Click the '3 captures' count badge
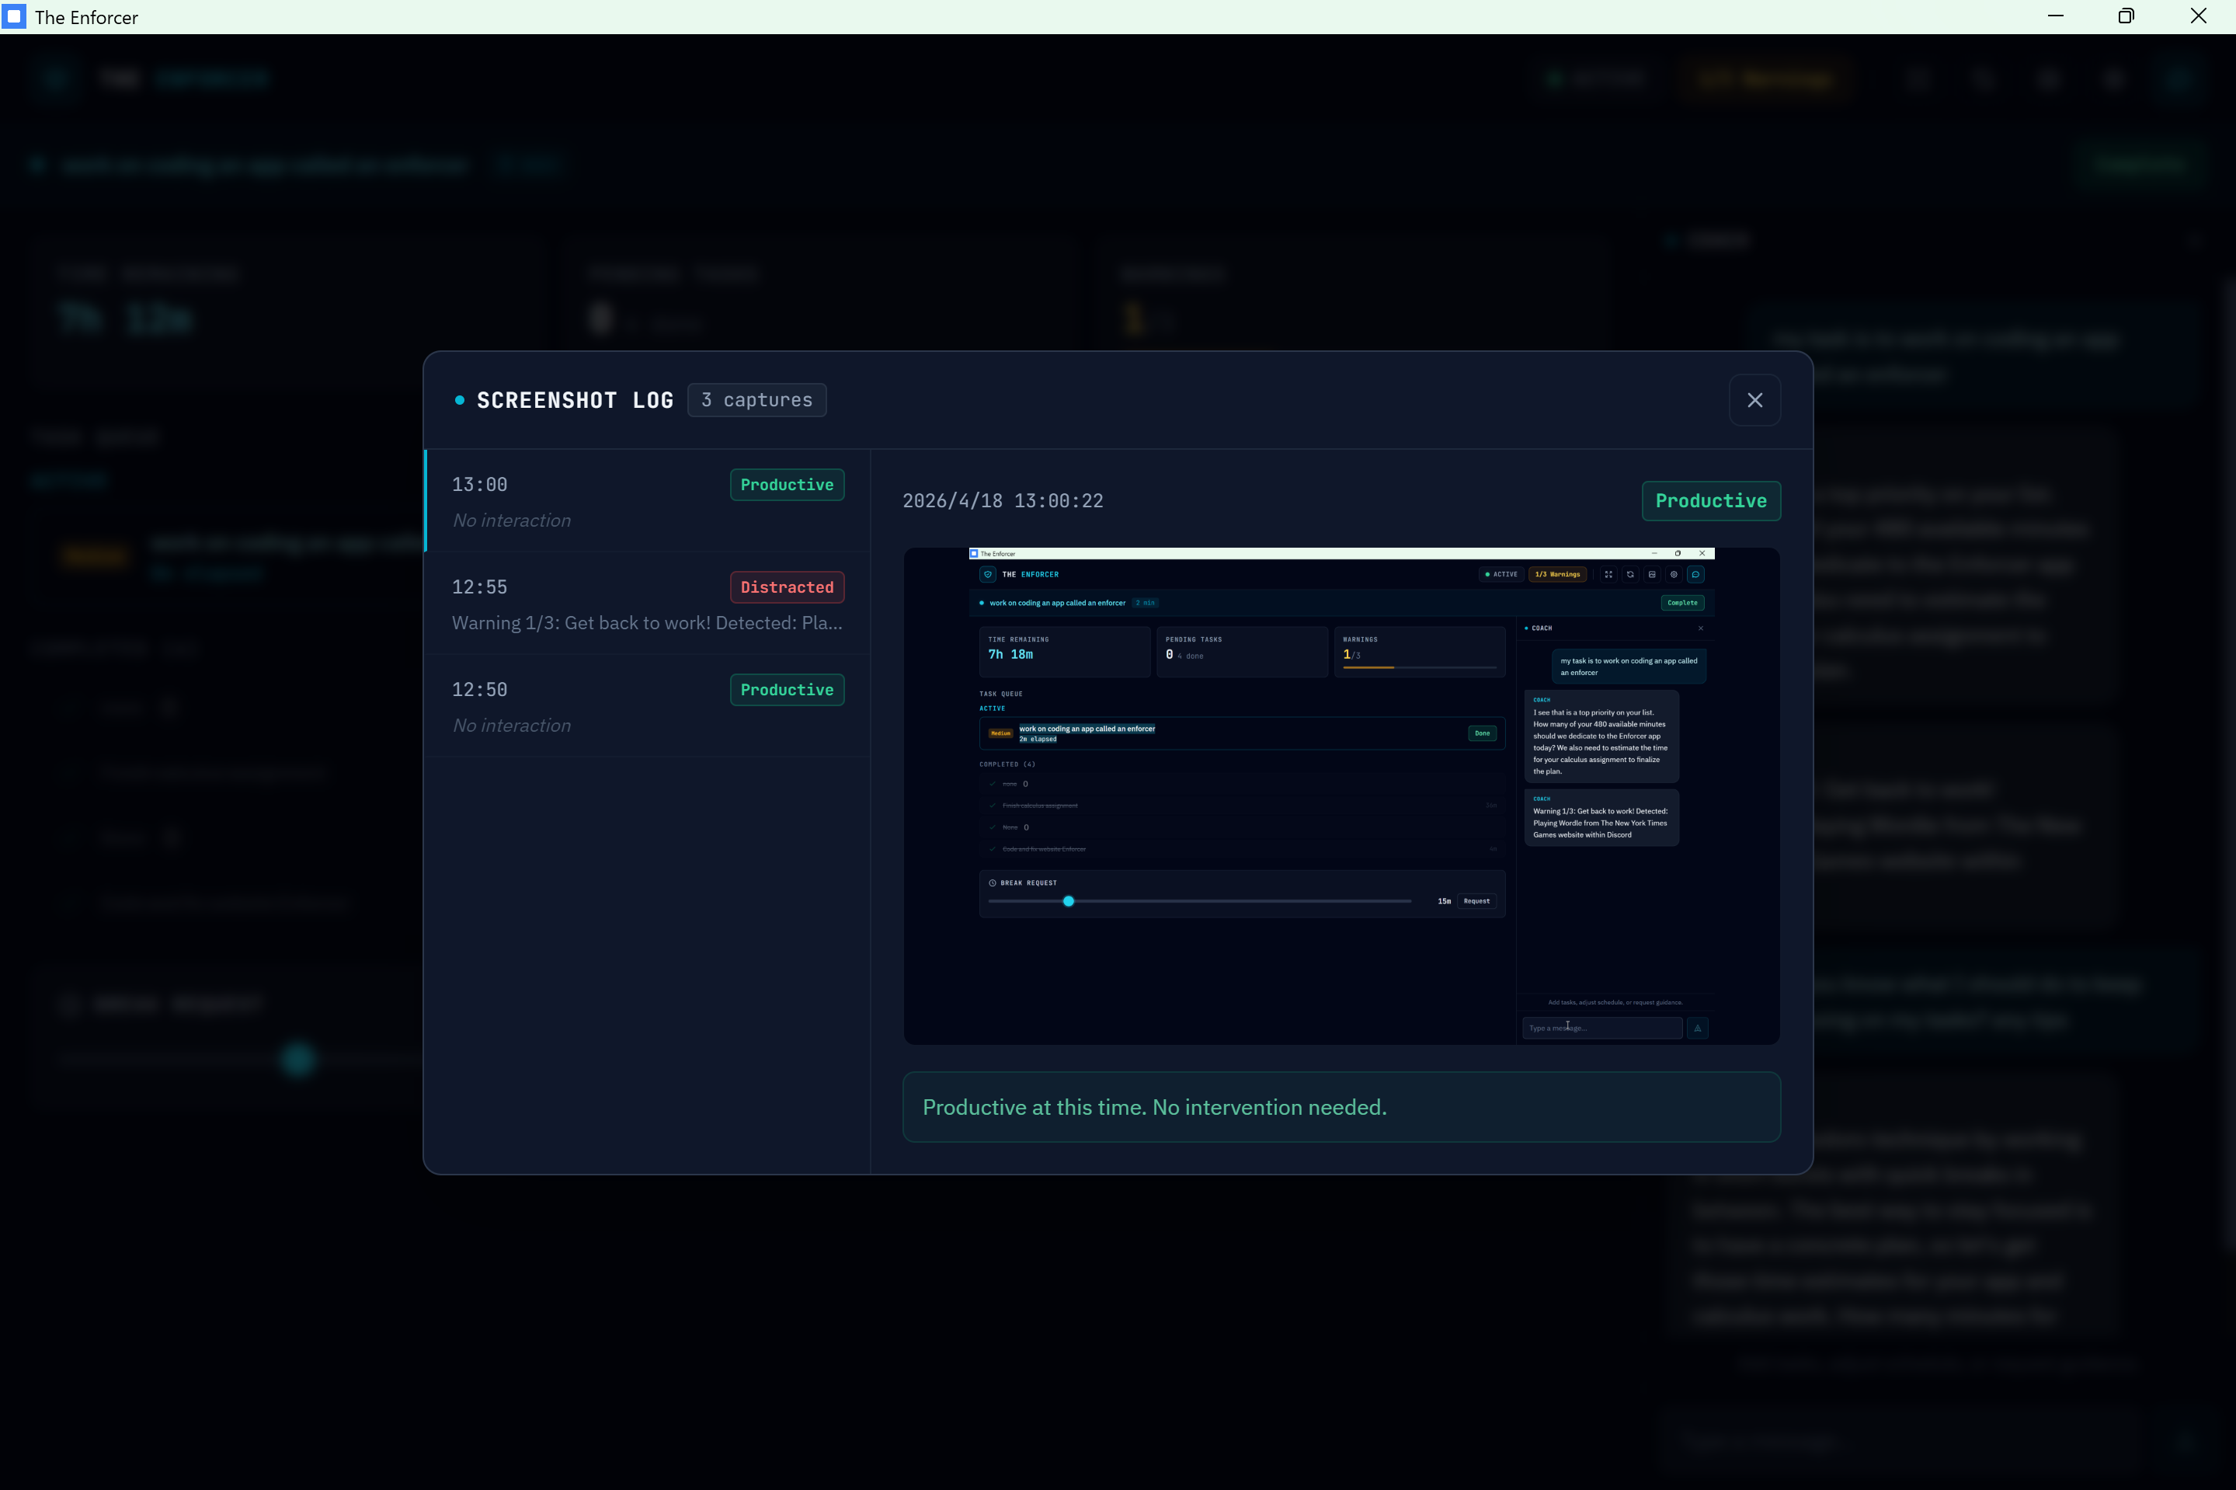The image size is (2236, 1490). point(756,400)
